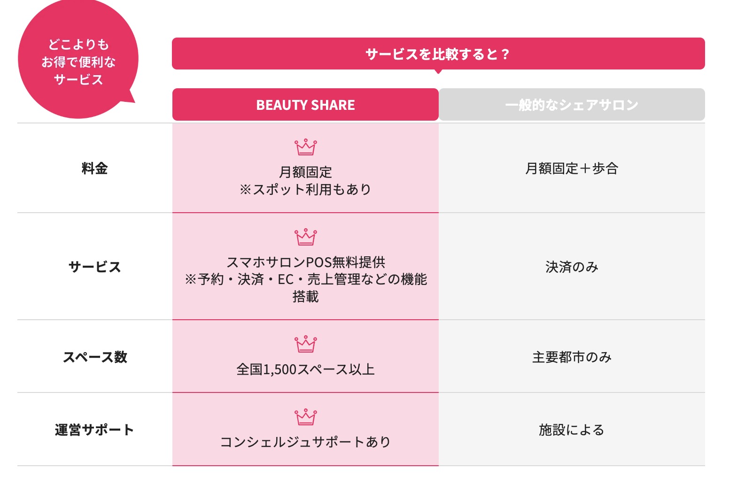The height and width of the screenshot is (492, 729).
Task: Click the crown icon above スマホサロンPOS無料提供
Action: point(305,237)
